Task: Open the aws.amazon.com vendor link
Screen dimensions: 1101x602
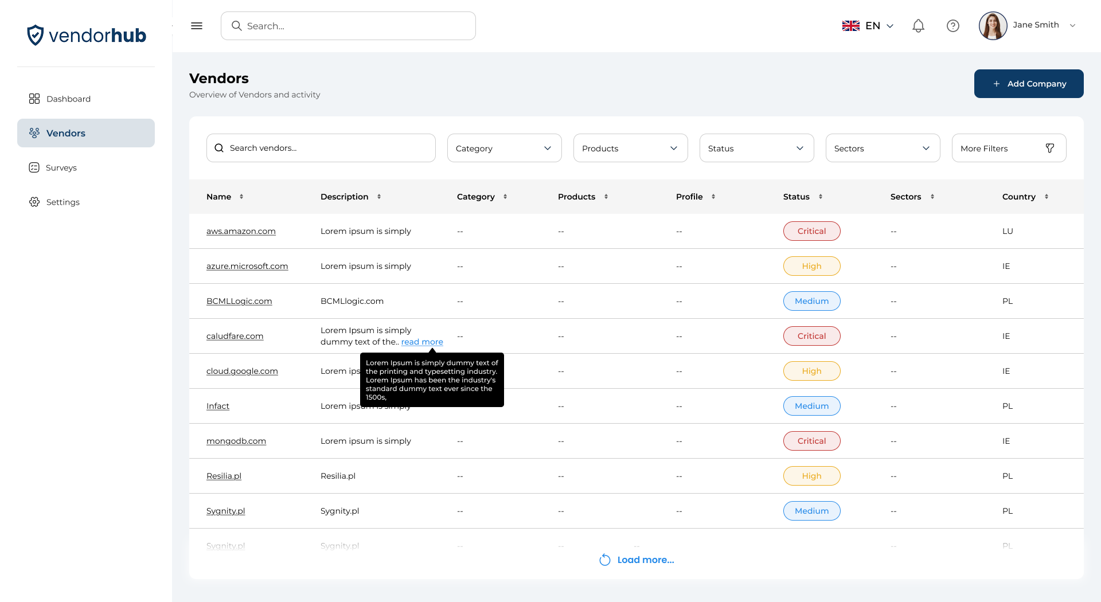Action: (x=241, y=231)
